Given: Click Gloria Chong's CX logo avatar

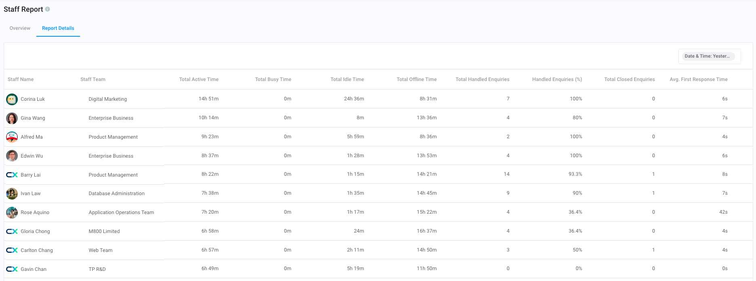Looking at the screenshot, I should [x=12, y=231].
